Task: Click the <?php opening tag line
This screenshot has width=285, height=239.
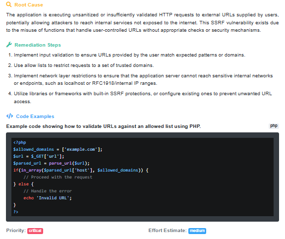Action: coord(20,142)
